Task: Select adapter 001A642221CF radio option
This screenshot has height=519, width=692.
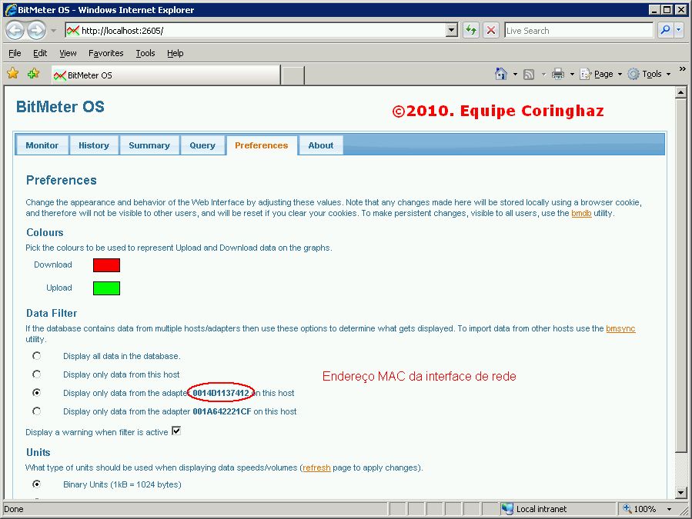Action: [37, 411]
